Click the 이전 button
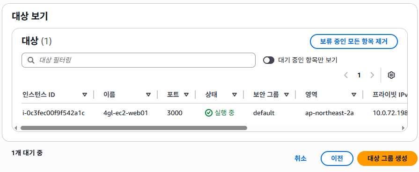 337,158
